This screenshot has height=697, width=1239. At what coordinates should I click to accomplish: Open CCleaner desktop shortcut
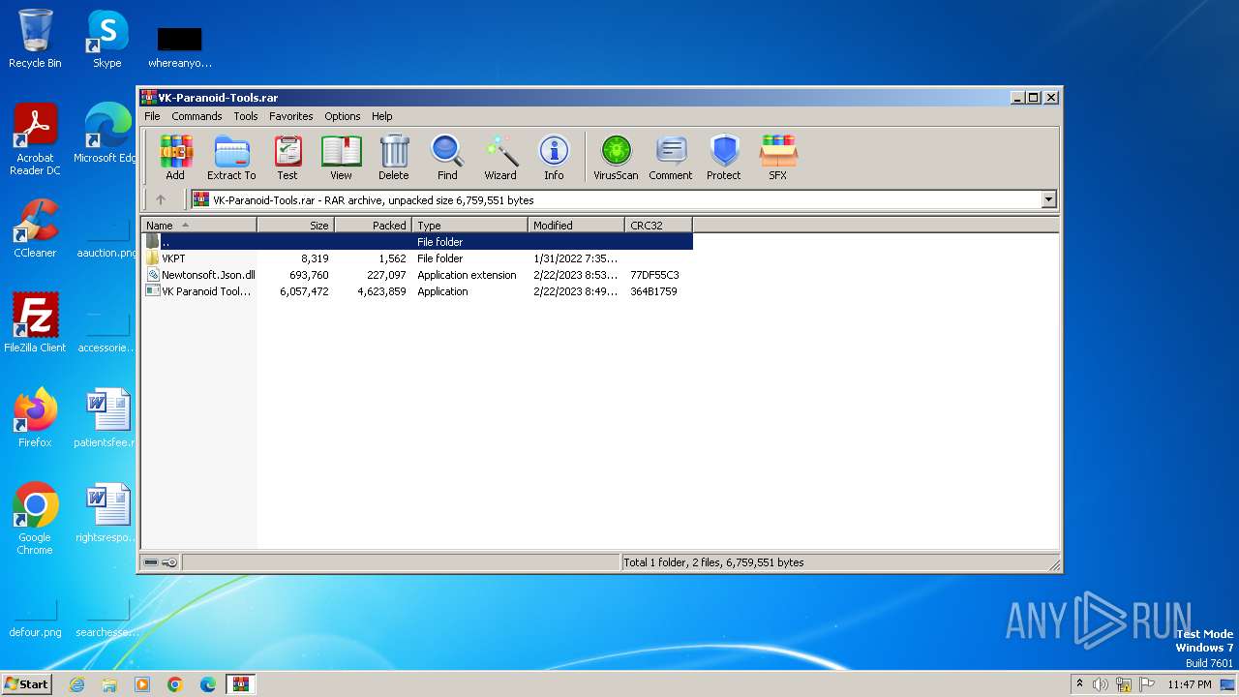pyautogui.click(x=35, y=228)
